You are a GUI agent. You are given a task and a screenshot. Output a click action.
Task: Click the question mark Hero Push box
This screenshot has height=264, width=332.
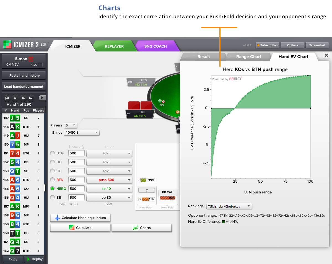[146, 190]
